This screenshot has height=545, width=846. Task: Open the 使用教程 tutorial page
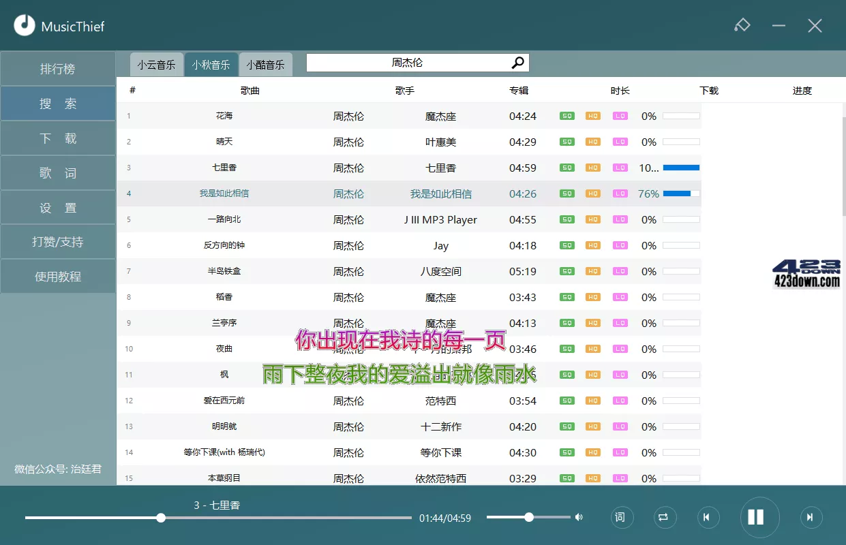[58, 276]
